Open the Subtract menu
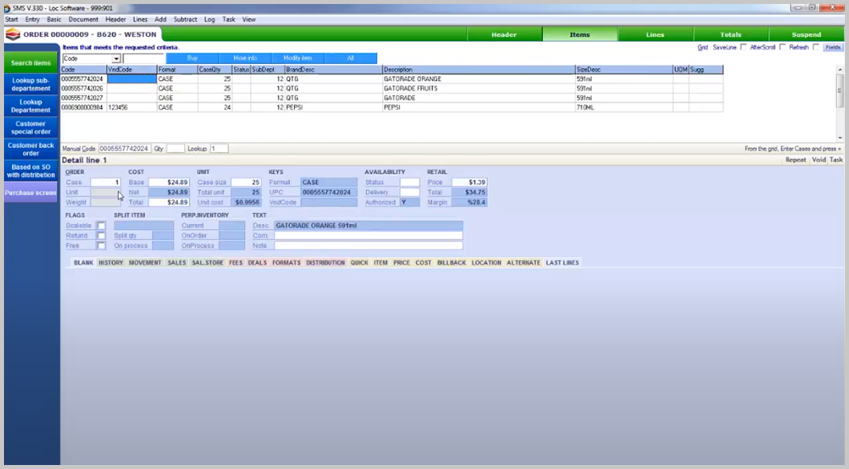The height and width of the screenshot is (469, 849). pos(185,18)
